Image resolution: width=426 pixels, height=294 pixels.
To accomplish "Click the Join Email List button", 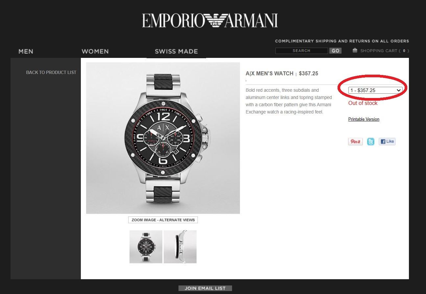I will coord(205,288).
